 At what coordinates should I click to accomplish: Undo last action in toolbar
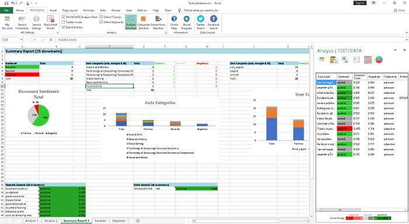click(x=13, y=3)
